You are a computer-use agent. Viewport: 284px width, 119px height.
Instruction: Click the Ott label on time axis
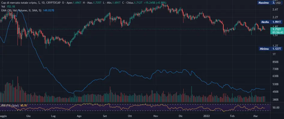click(130, 116)
